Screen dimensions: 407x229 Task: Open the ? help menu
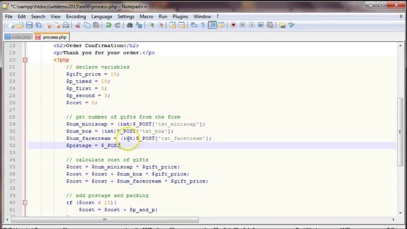click(217, 17)
